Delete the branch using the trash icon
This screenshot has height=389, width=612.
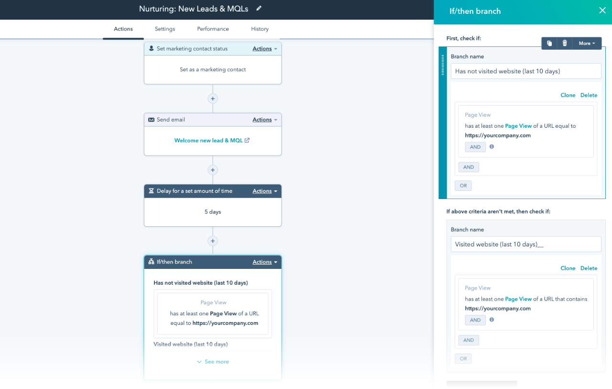click(565, 43)
